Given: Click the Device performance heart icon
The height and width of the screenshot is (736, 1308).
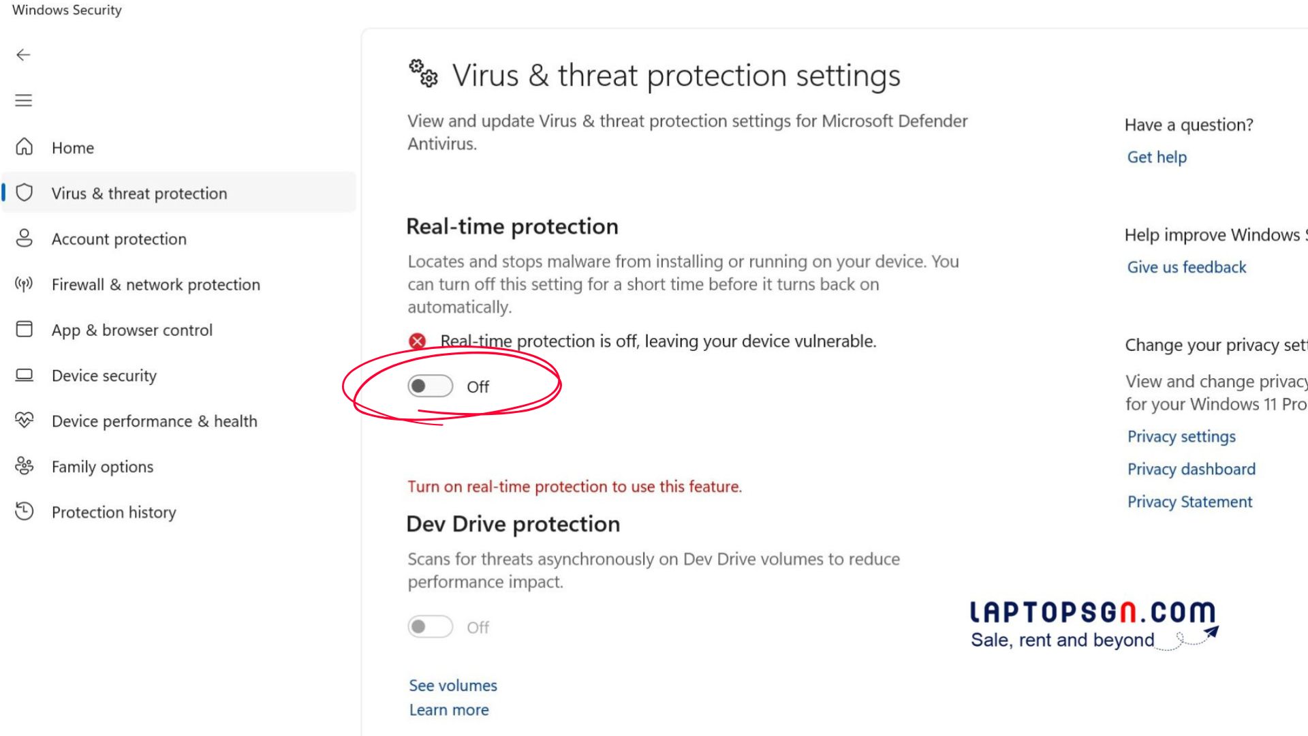Looking at the screenshot, I should [x=25, y=420].
